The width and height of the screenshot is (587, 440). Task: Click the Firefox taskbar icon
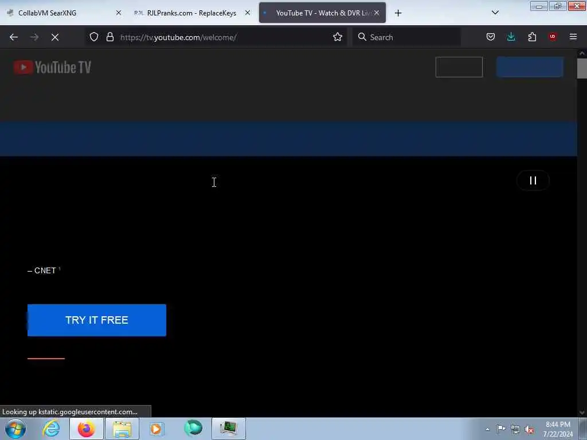point(86,429)
